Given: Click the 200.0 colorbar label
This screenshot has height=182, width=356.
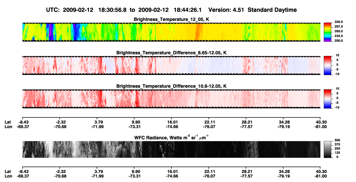Looking at the screenshot, I should (338, 40).
